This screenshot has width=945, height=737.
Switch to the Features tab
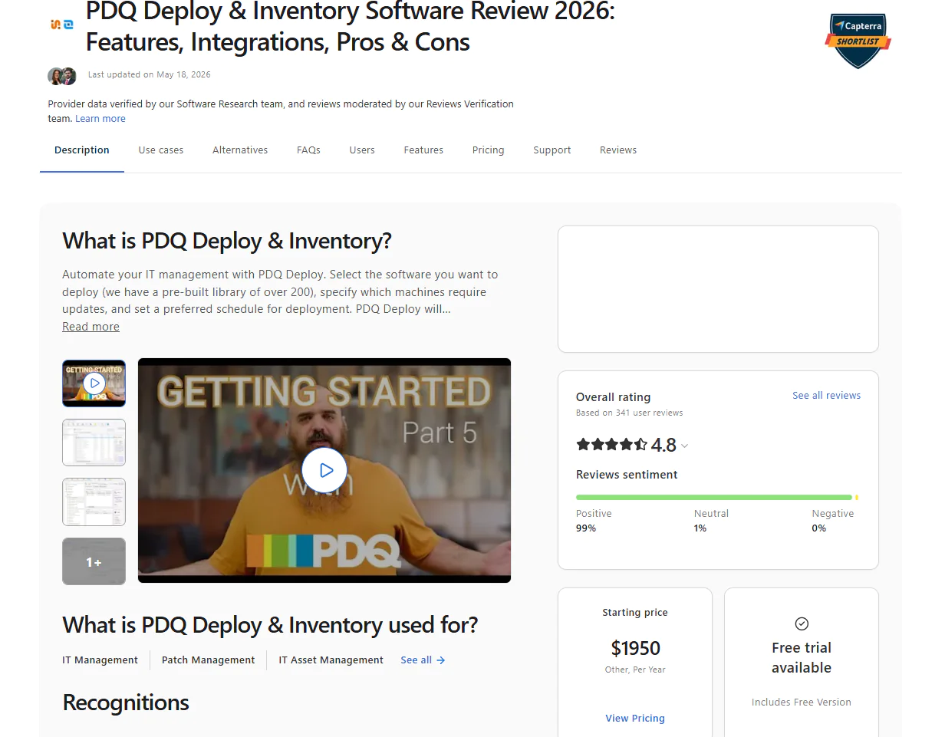tap(423, 150)
